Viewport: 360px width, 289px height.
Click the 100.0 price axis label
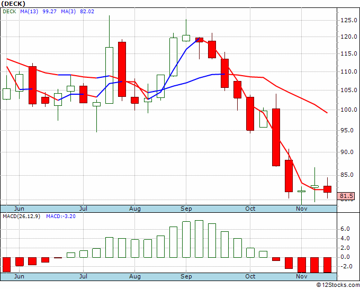(349, 110)
